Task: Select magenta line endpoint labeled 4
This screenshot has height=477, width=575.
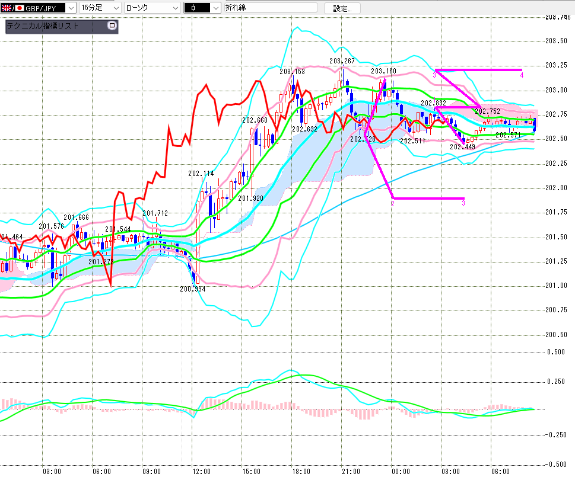Action: [521, 76]
